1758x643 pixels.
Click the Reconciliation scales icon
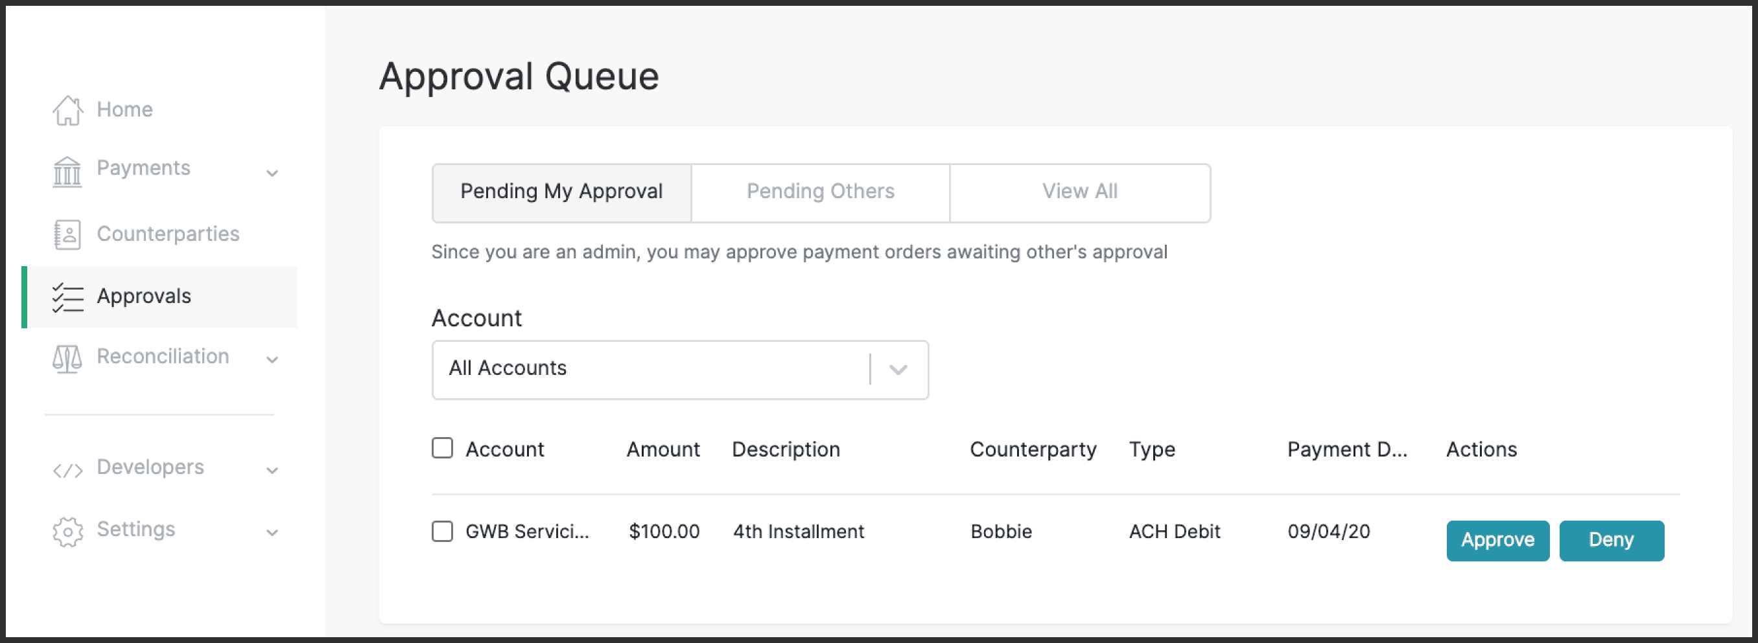pyautogui.click(x=67, y=357)
